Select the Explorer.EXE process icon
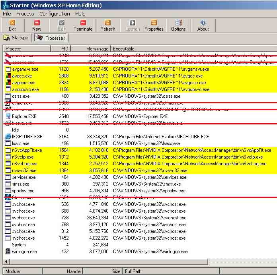The height and width of the screenshot is (275, 277). [x=8, y=116]
